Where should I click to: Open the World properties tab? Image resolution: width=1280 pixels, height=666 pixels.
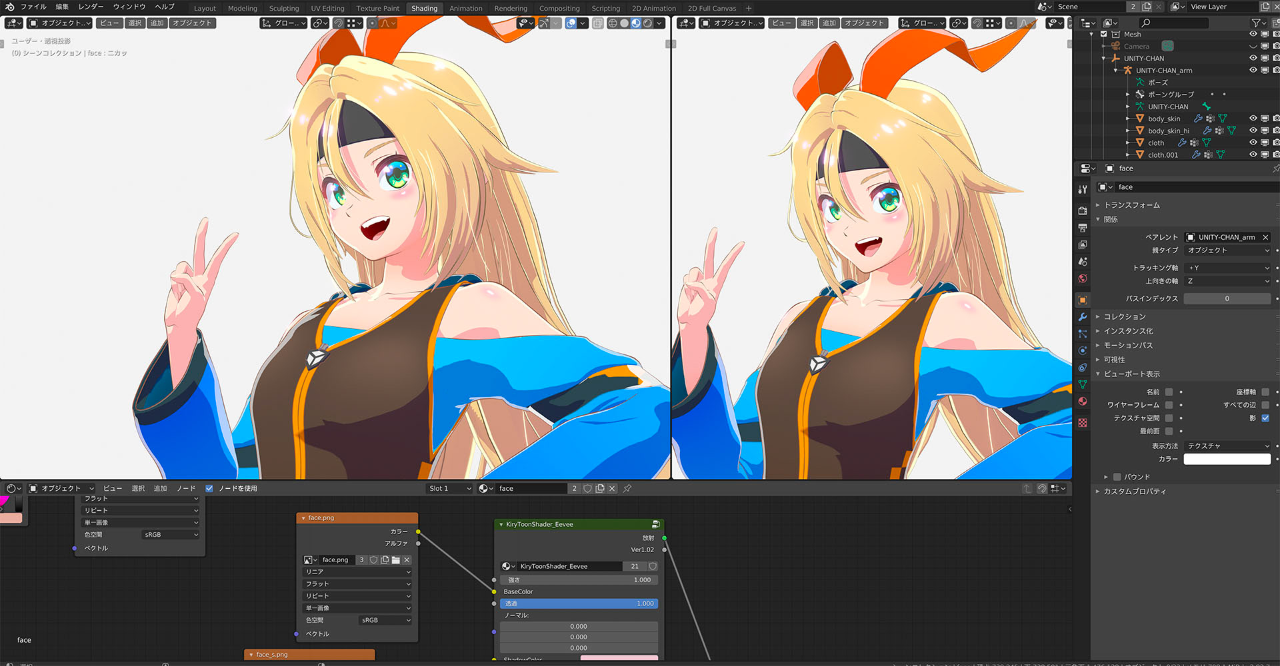point(1083,278)
